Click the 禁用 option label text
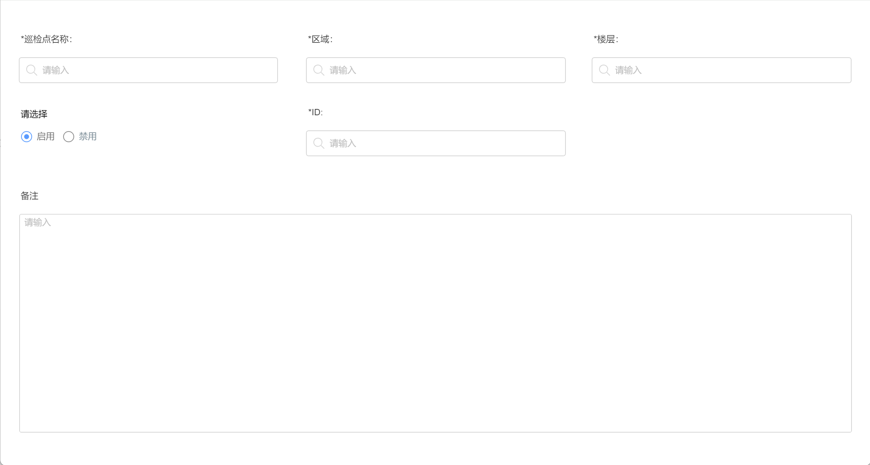The width and height of the screenshot is (870, 465). pyautogui.click(x=88, y=137)
